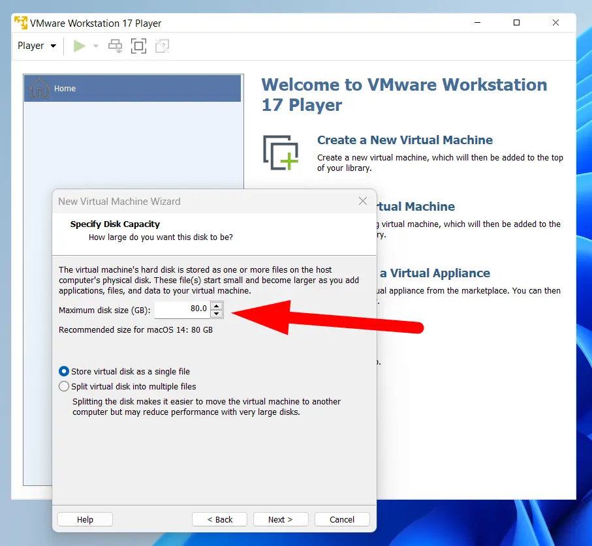Click the New Virtual Machine Wizard title text
Image resolution: width=592 pixels, height=546 pixels.
119,202
